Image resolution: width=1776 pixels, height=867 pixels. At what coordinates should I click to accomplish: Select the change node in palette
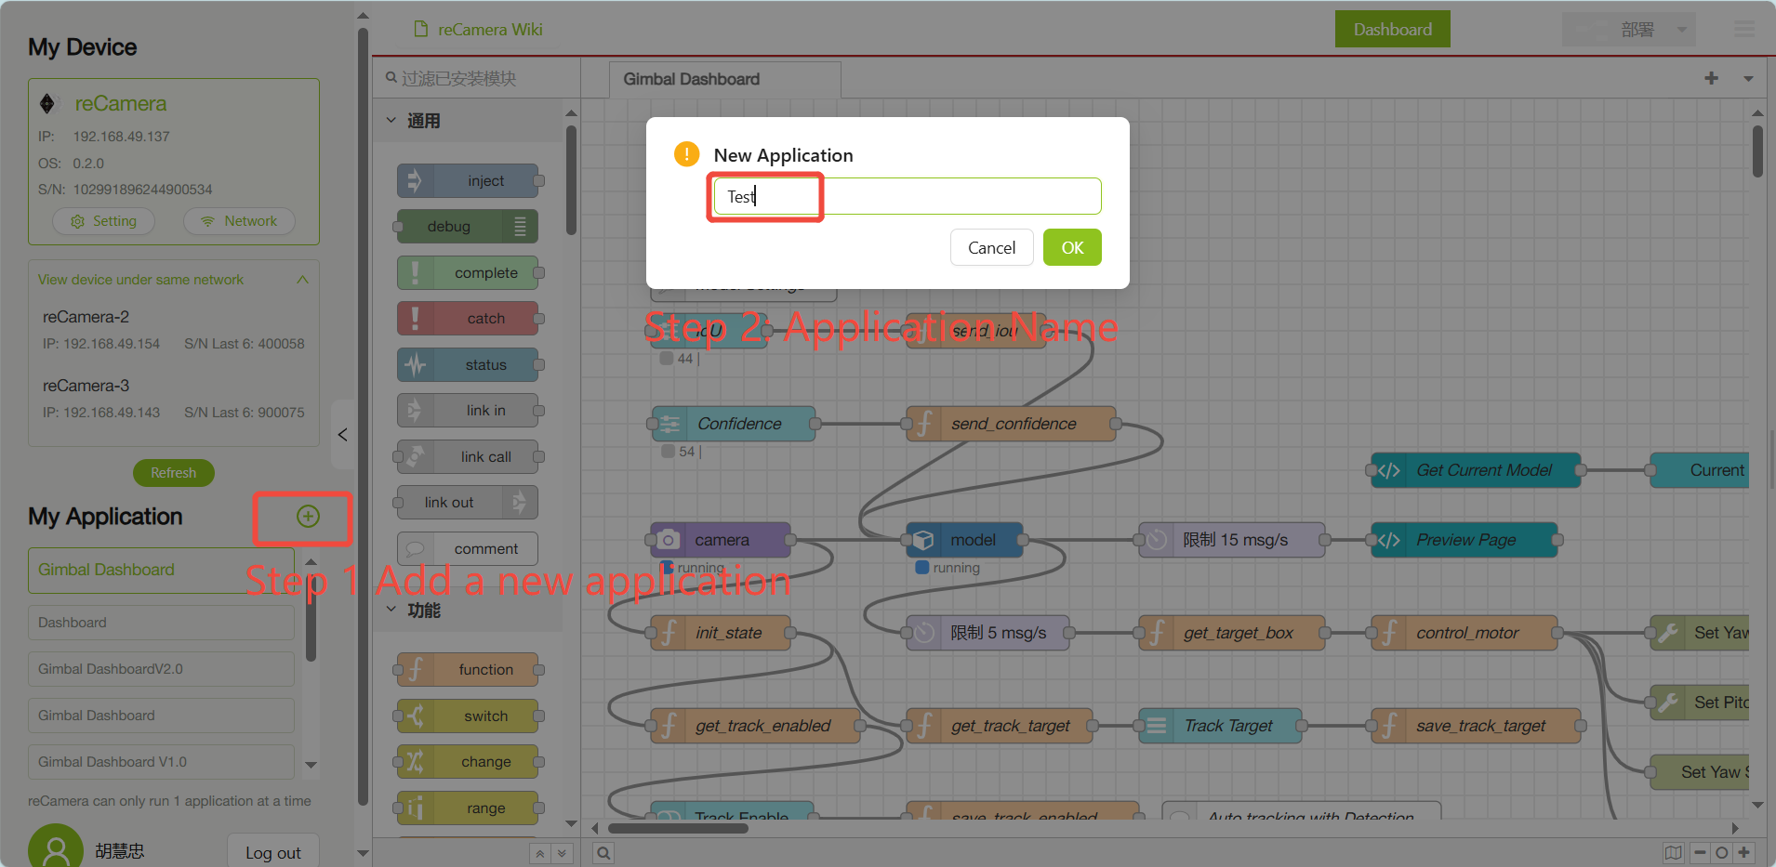[x=468, y=761]
